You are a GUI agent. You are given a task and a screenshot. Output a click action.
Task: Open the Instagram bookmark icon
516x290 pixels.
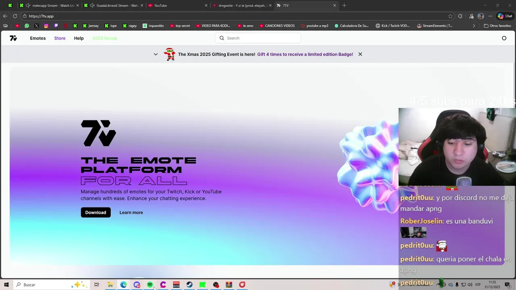click(x=46, y=26)
